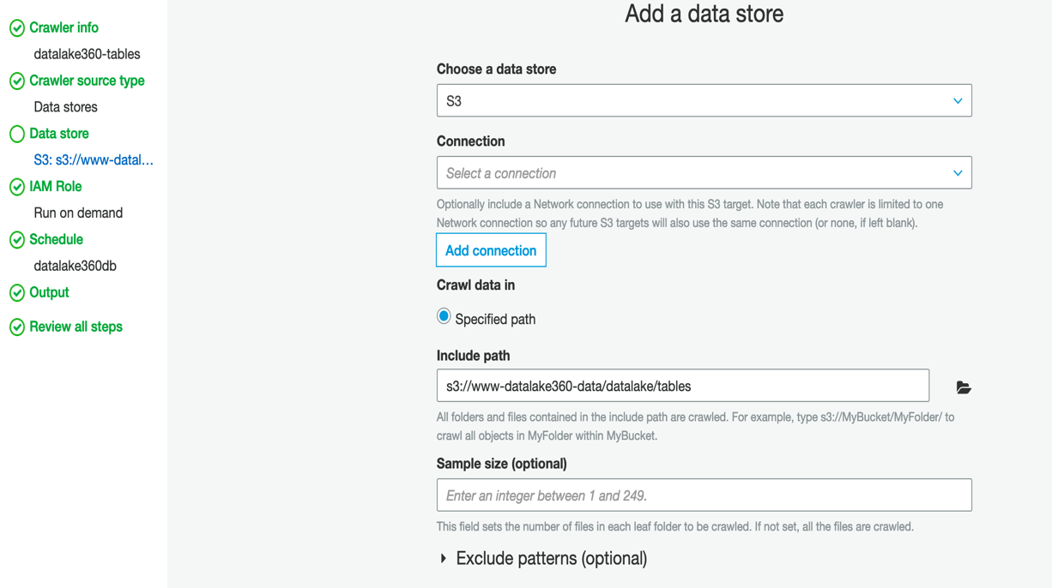Go to the Crawler info step
This screenshot has height=588, width=1052.
pyautogui.click(x=63, y=28)
